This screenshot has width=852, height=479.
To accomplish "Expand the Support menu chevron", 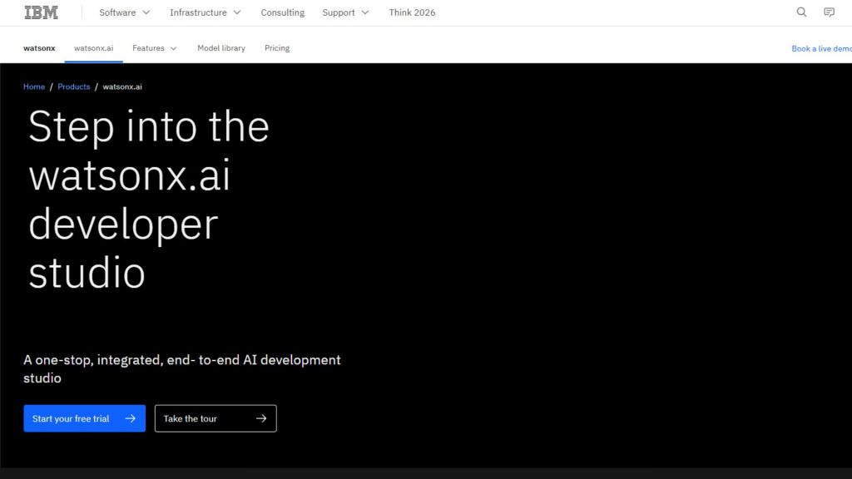I will pos(365,12).
